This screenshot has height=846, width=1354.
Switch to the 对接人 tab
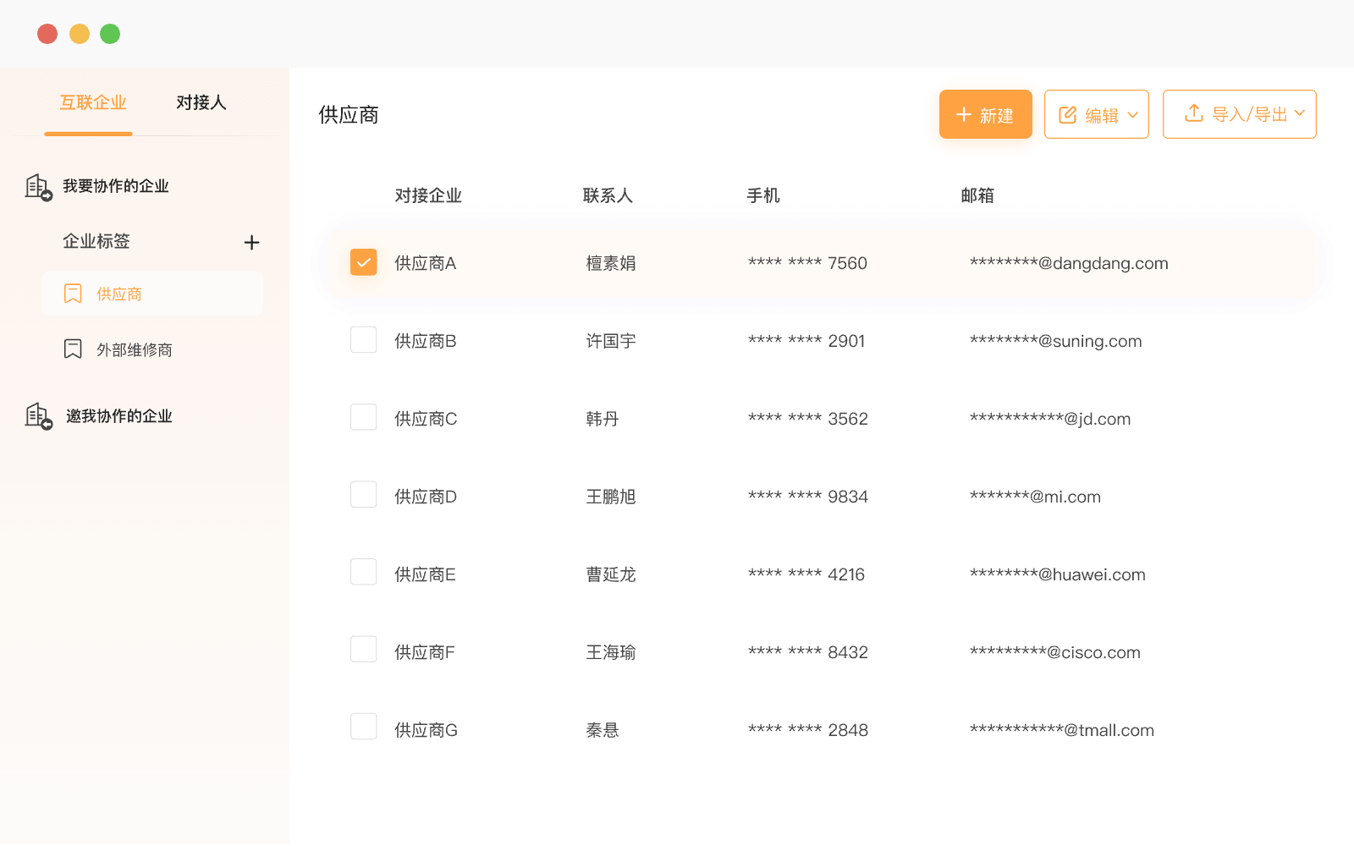[x=201, y=102]
